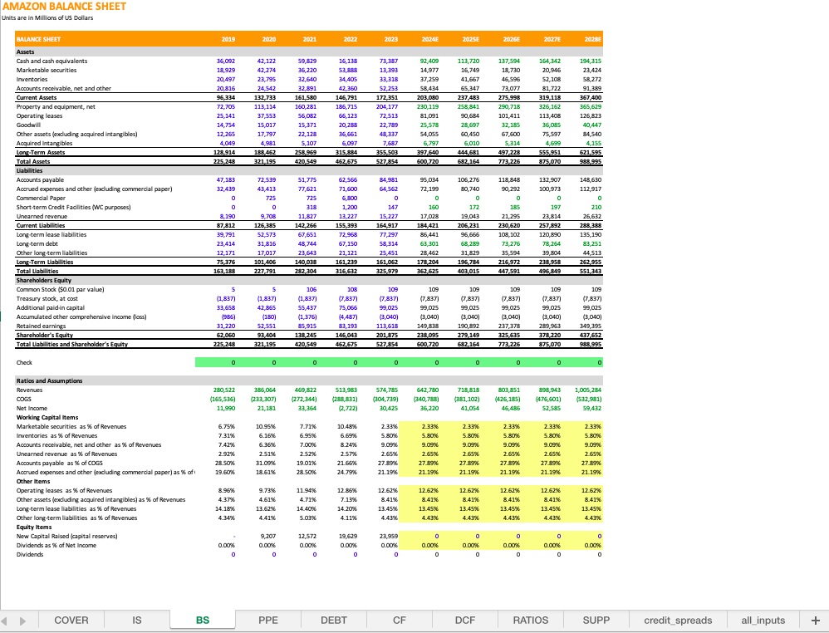Image resolution: width=829 pixels, height=633 pixels.
Task: Click the COGS row label
Action: tap(24, 400)
